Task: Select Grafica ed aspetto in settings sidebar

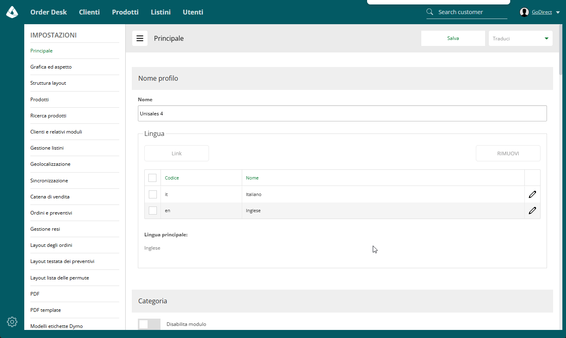Action: coord(51,67)
